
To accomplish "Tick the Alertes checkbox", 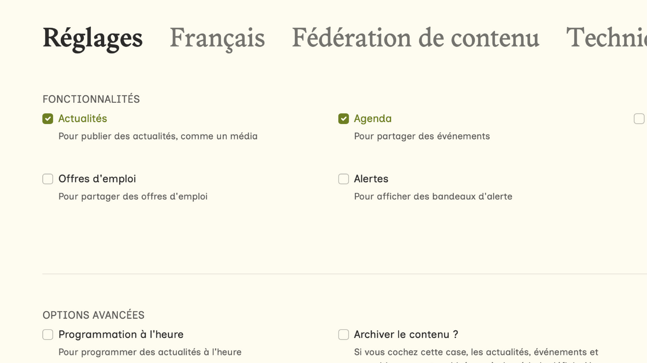I will point(343,179).
